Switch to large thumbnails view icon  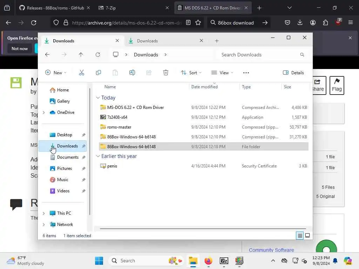[307, 235]
